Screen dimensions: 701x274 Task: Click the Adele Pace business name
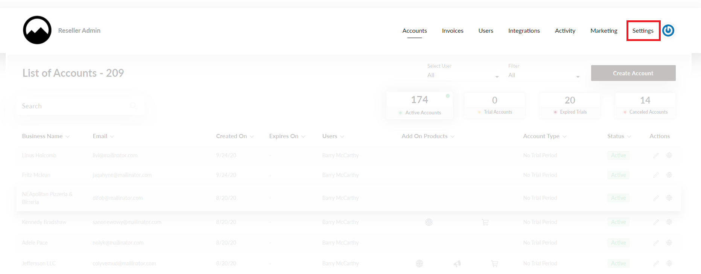pyautogui.click(x=35, y=243)
